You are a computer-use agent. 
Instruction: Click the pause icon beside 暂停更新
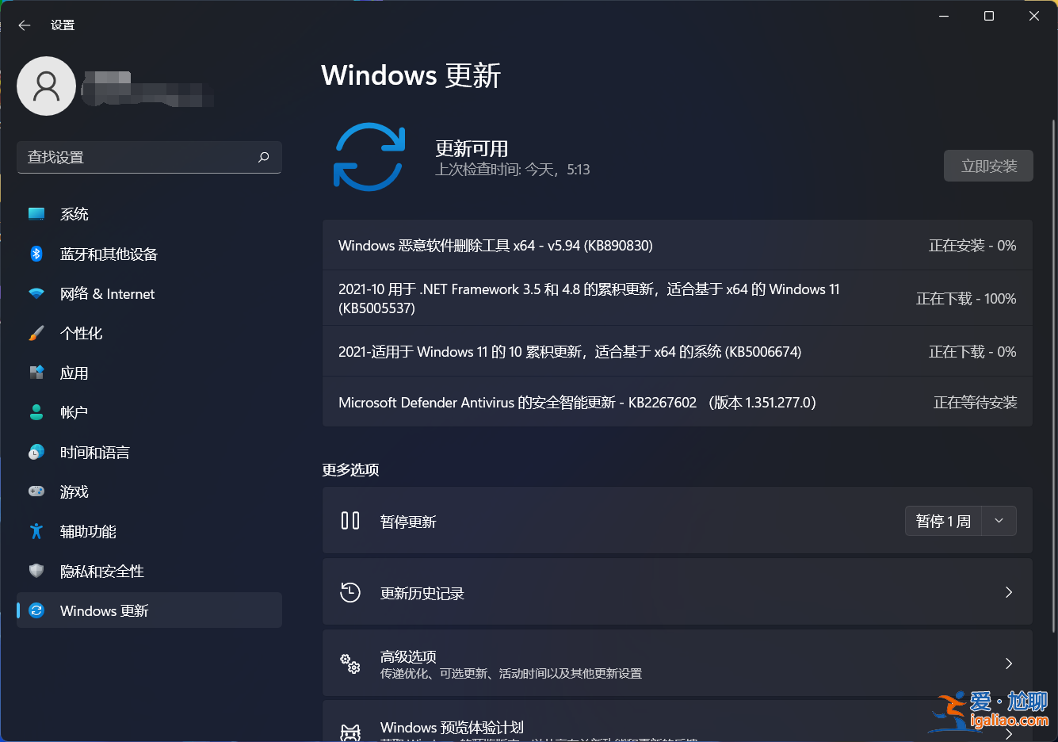tap(349, 521)
